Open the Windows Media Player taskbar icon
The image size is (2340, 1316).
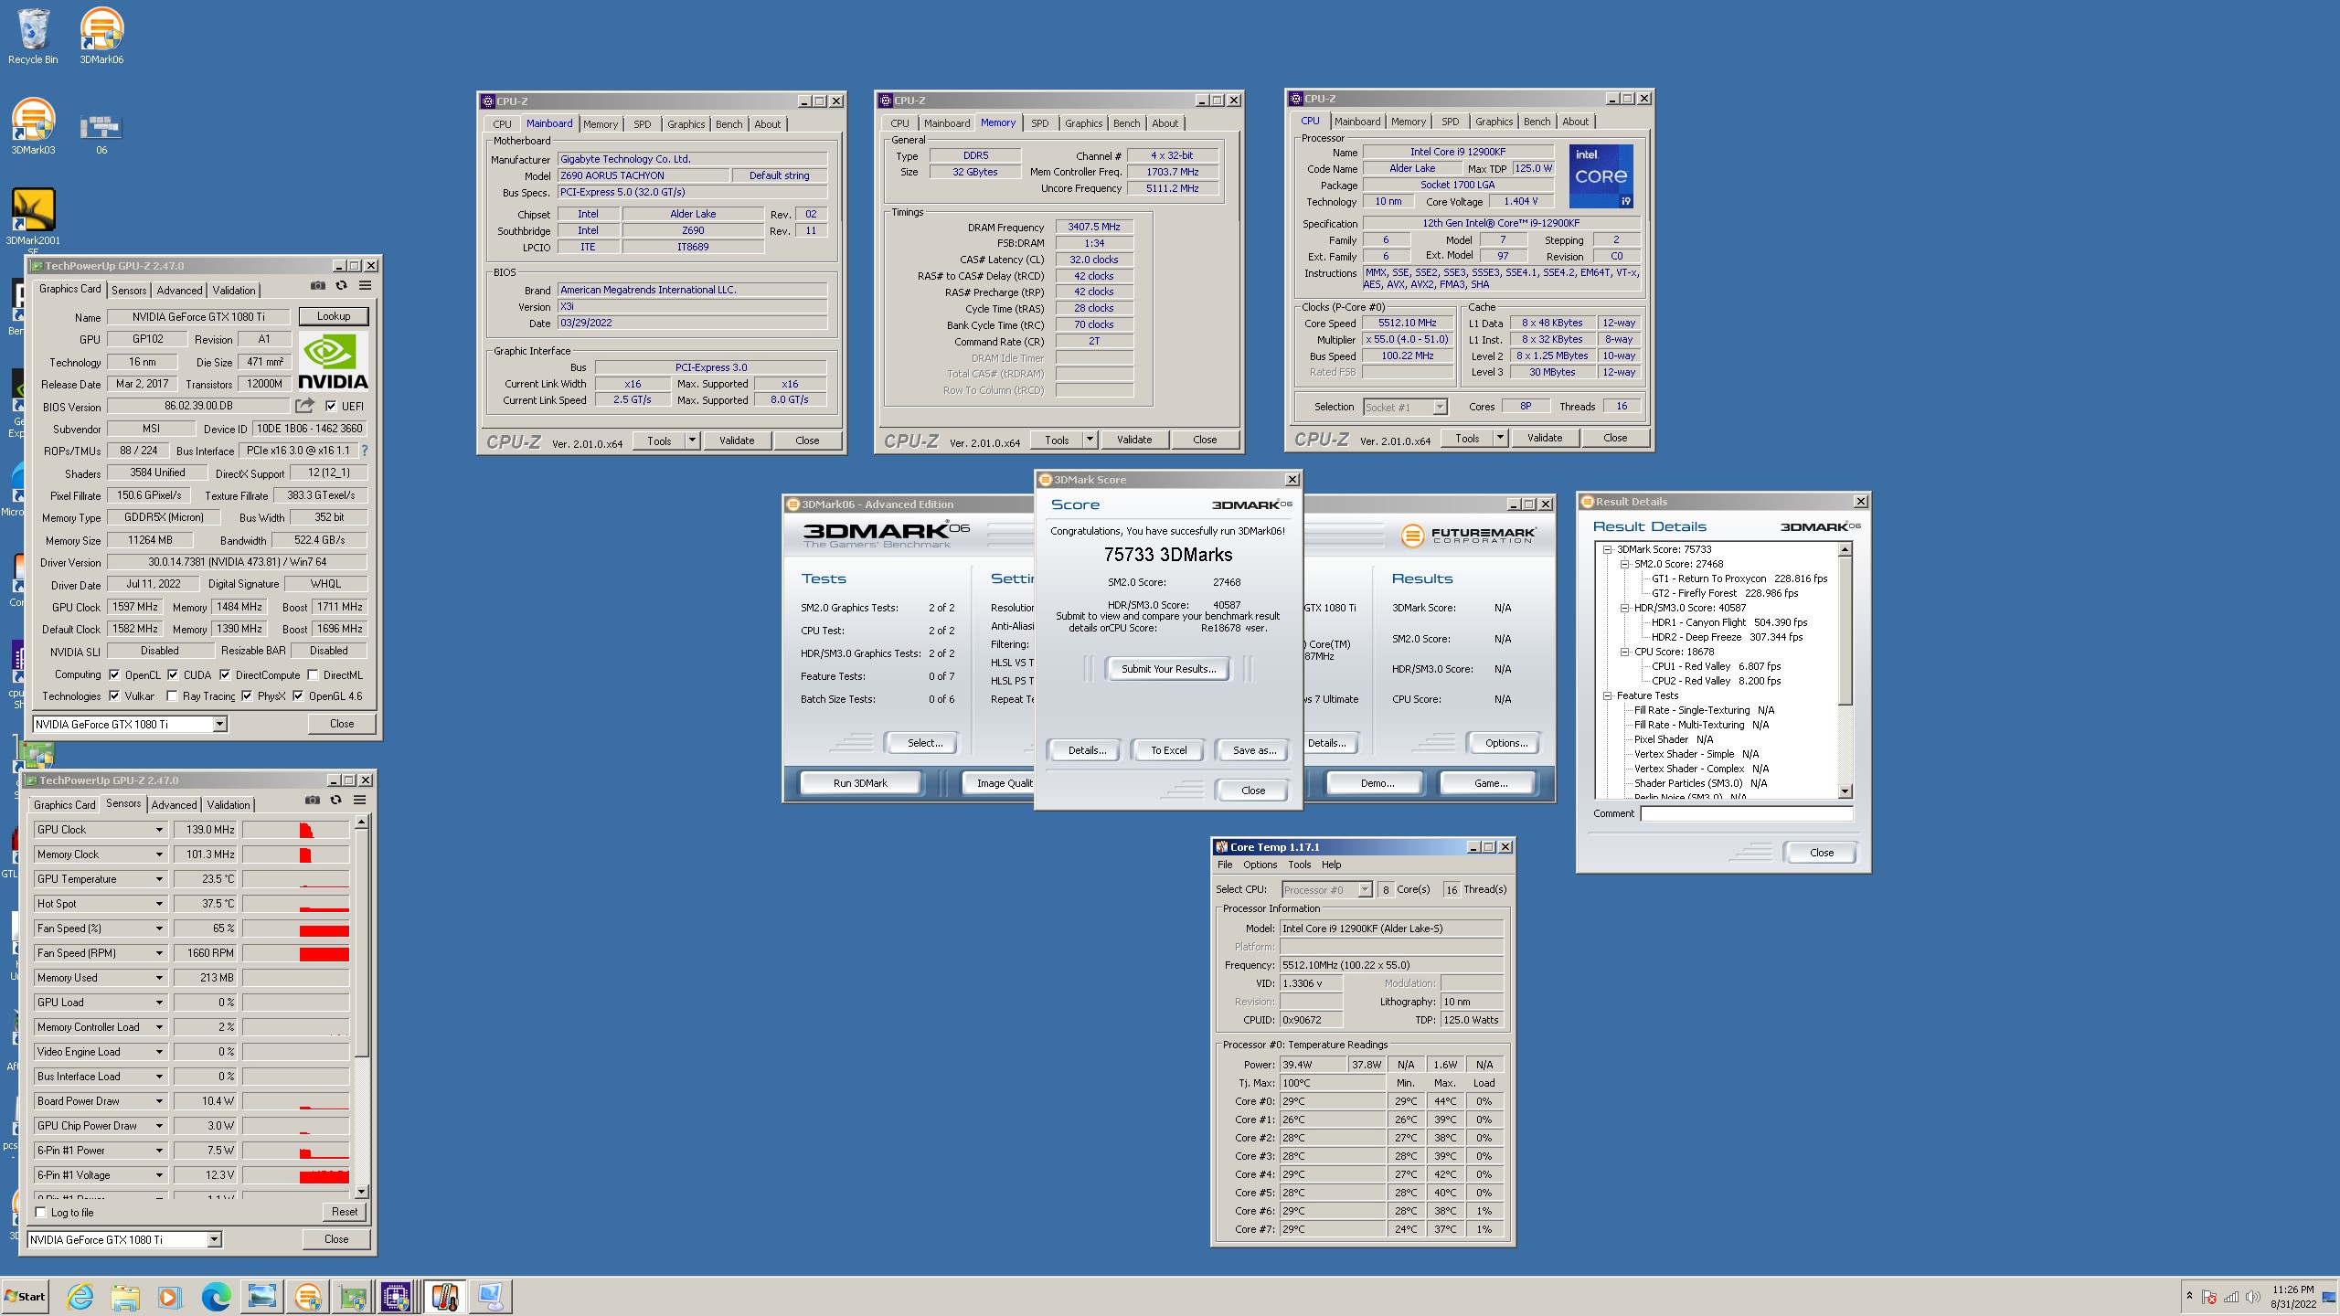click(169, 1296)
